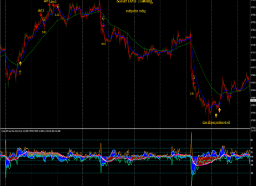Click hollow down arrow at the mid-chart sharp drop

click(103, 18)
